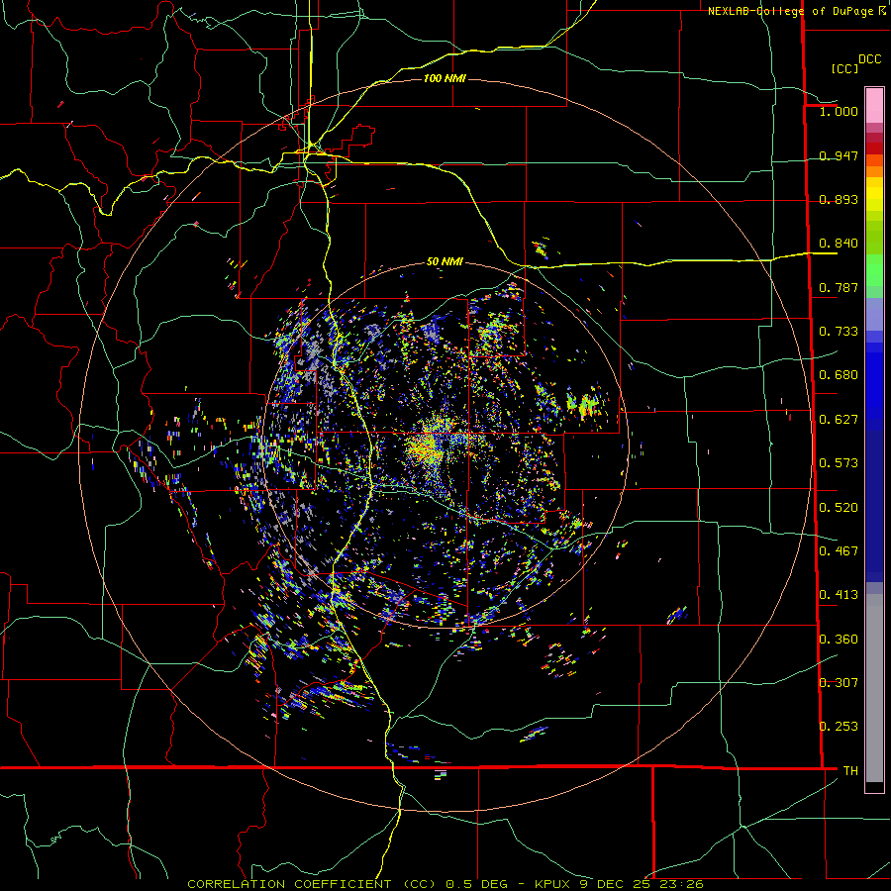Click the 0.520 color scale value
Screen dimensions: 891x891
(839, 508)
